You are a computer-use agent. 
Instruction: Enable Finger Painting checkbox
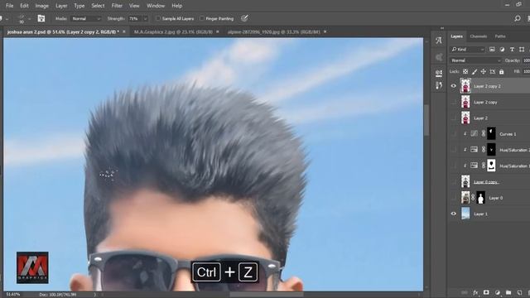pyautogui.click(x=202, y=18)
